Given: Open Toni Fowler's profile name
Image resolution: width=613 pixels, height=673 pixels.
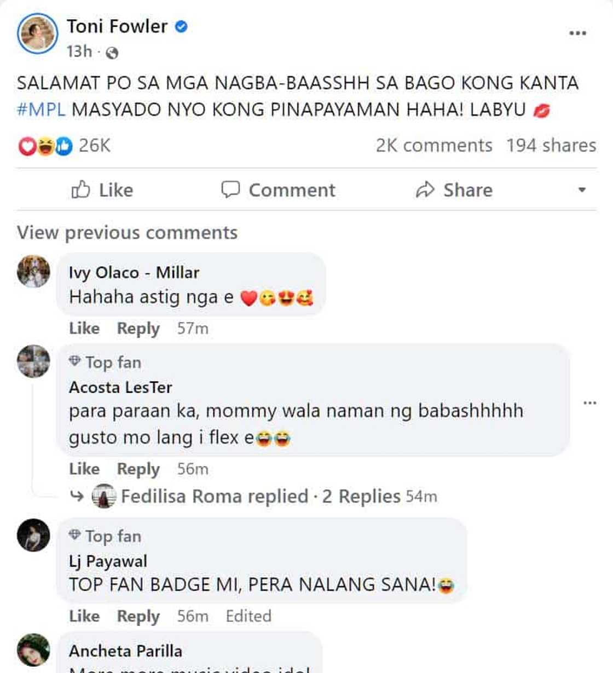Looking at the screenshot, I should tap(117, 26).
